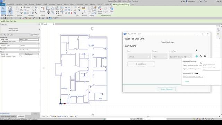This screenshot has width=222, height=125.
Task: Switch to the Structure ribbon tab
Action: 19,5
